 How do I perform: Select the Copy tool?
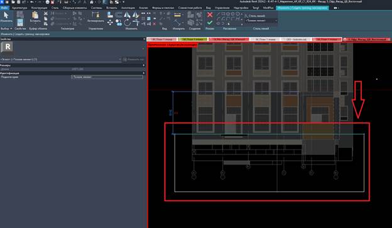point(119,23)
